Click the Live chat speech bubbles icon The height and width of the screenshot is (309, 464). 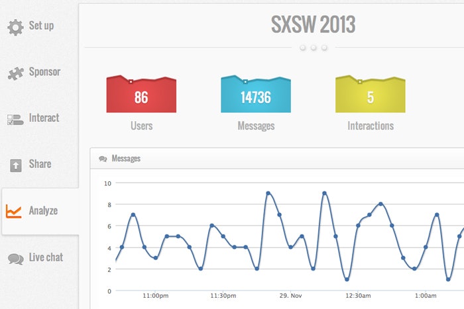point(16,259)
